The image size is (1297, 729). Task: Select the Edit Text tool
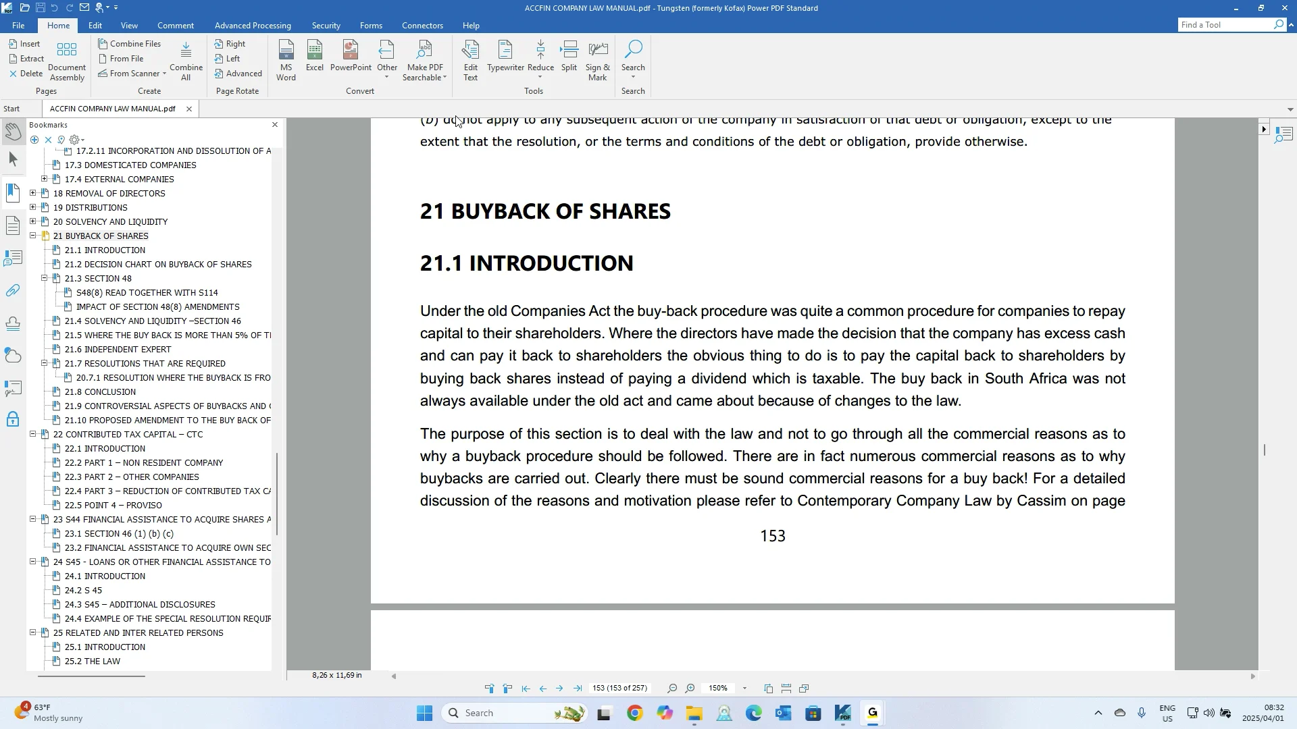coord(470,59)
